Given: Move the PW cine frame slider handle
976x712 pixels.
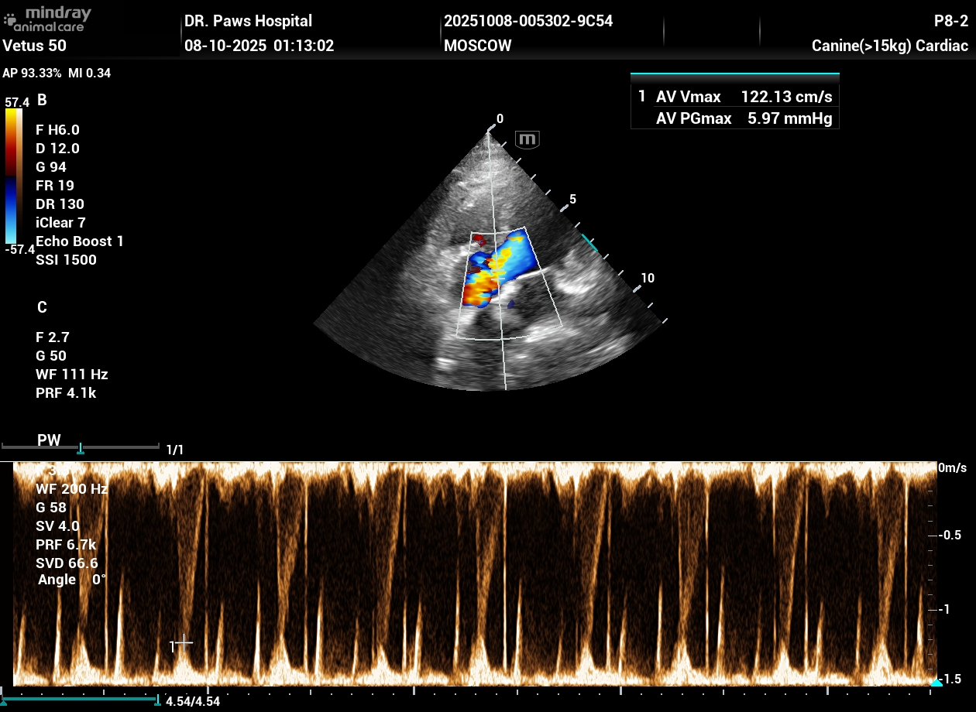Looking at the screenshot, I should click(81, 449).
